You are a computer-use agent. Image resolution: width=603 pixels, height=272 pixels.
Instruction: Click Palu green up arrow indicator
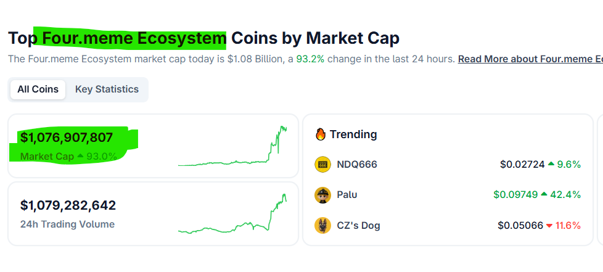pyautogui.click(x=544, y=195)
